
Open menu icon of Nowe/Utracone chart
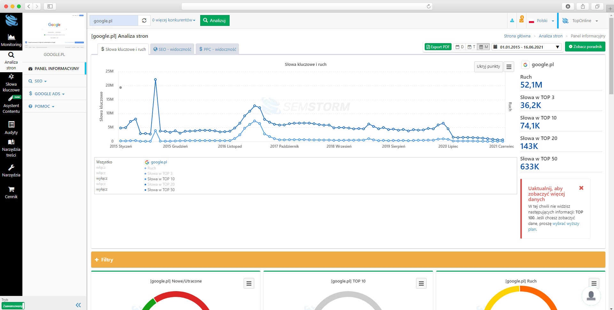coord(249,283)
